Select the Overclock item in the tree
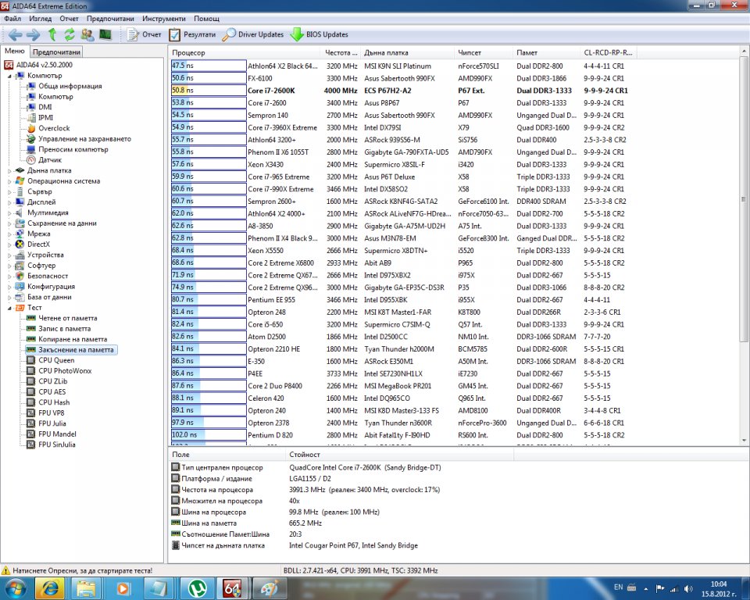This screenshot has width=750, height=600. coord(54,128)
